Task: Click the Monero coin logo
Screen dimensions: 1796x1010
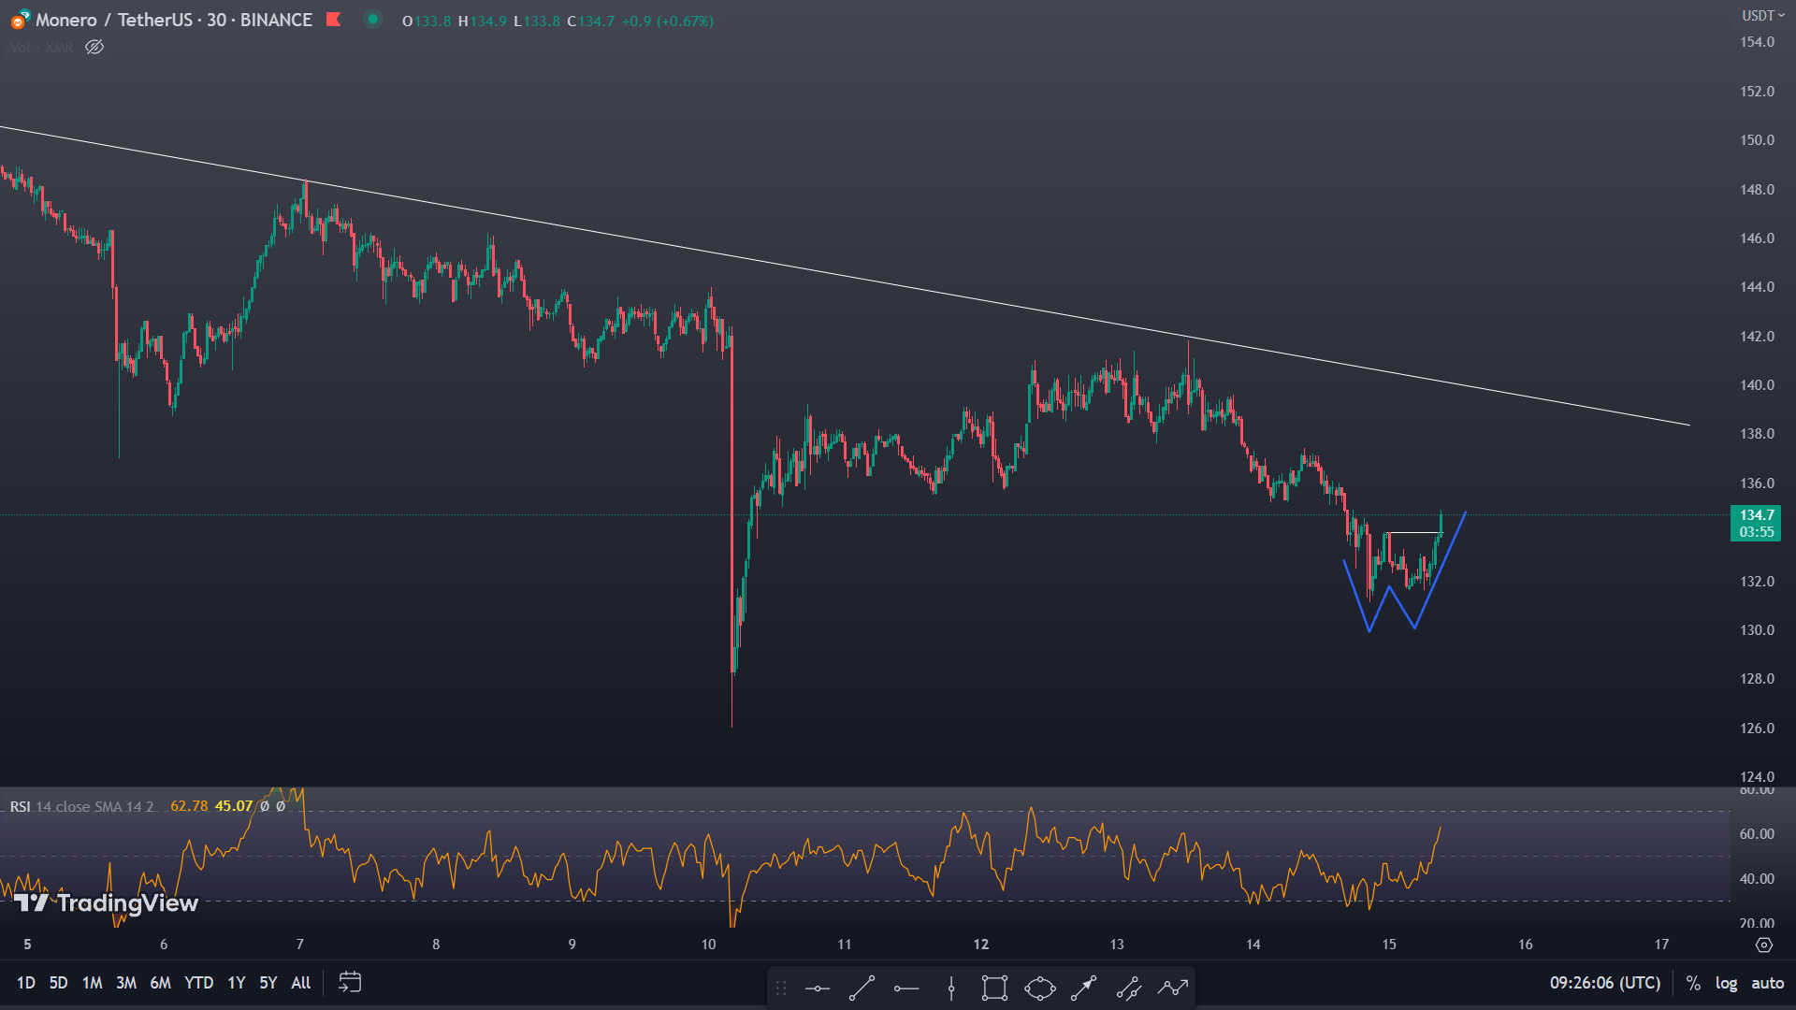Action: pyautogui.click(x=19, y=20)
